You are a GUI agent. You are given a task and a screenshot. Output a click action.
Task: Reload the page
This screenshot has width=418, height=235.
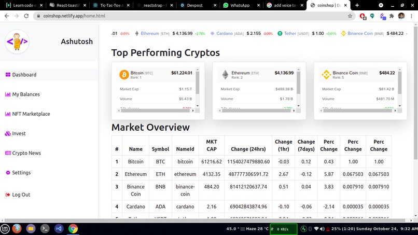pyautogui.click(x=26, y=16)
